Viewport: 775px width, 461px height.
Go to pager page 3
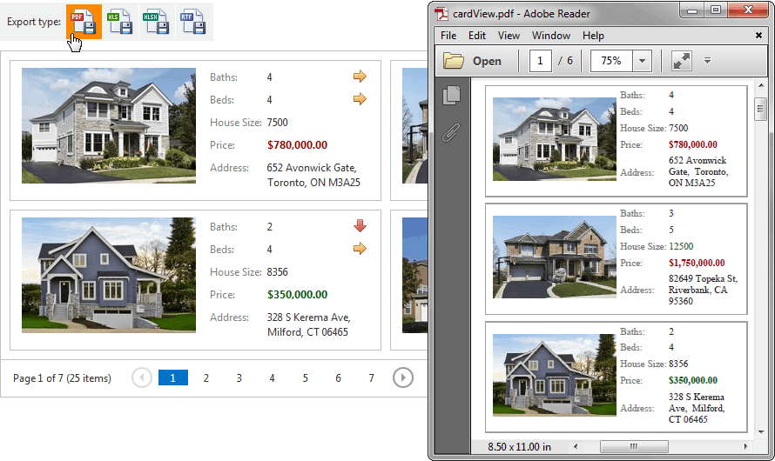pyautogui.click(x=239, y=378)
